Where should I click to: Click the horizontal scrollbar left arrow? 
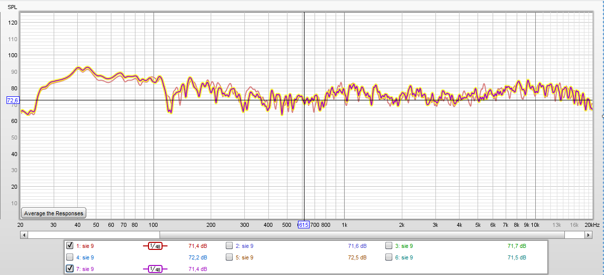tap(24, 234)
